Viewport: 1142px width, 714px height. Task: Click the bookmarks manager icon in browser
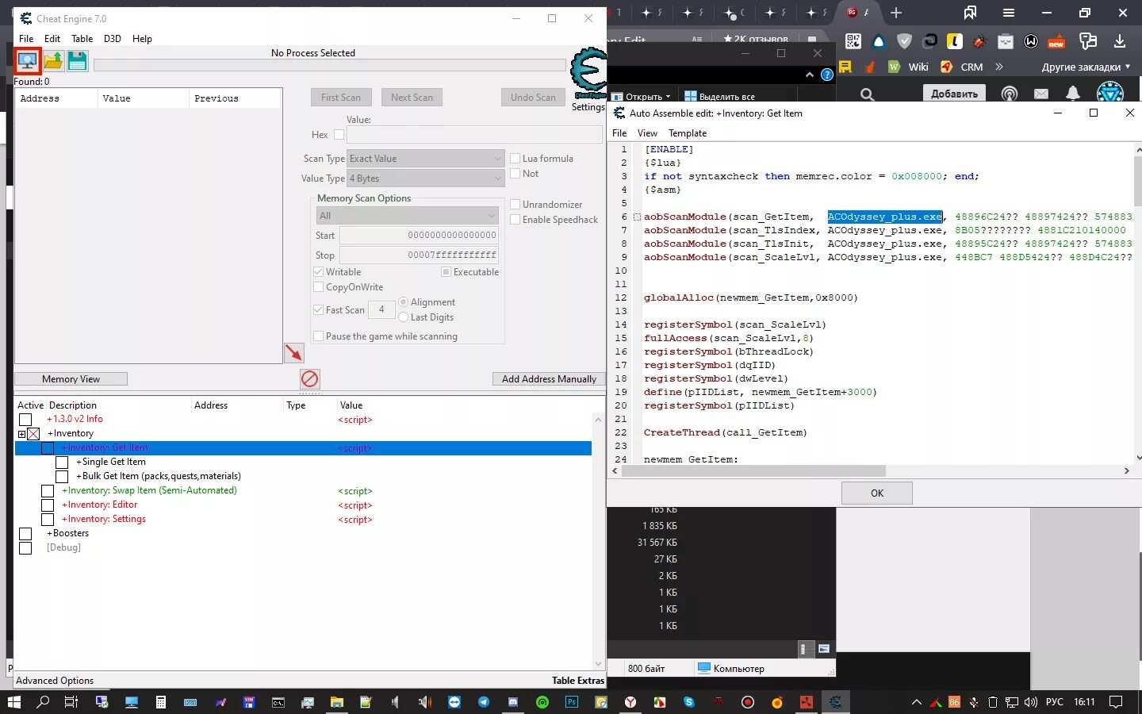coord(971,13)
